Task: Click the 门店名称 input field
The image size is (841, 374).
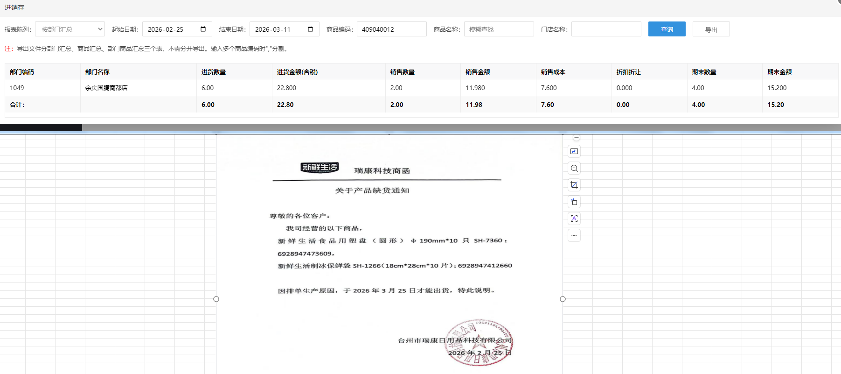Action: (x=606, y=29)
